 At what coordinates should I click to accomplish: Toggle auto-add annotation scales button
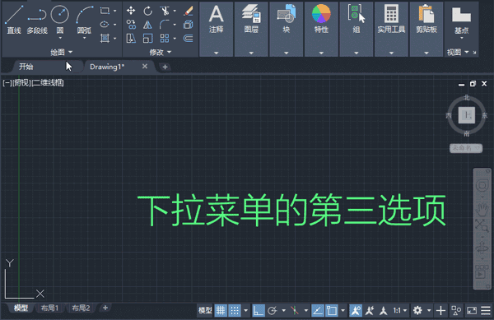click(370, 311)
